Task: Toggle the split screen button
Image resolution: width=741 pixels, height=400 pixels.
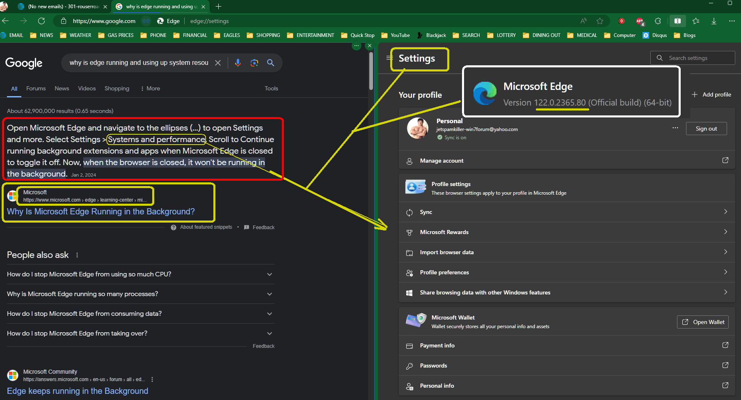Action: click(x=677, y=21)
